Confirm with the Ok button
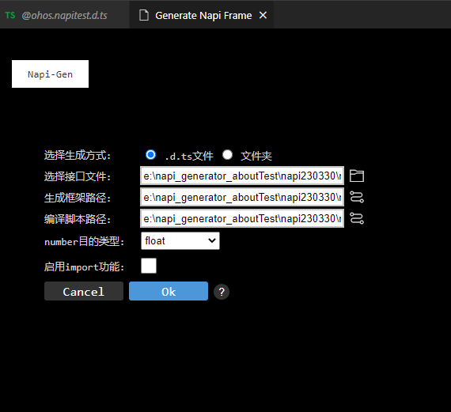The width and height of the screenshot is (451, 412). 169,291
